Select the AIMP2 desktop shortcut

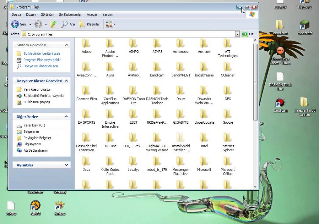(x=35, y=208)
